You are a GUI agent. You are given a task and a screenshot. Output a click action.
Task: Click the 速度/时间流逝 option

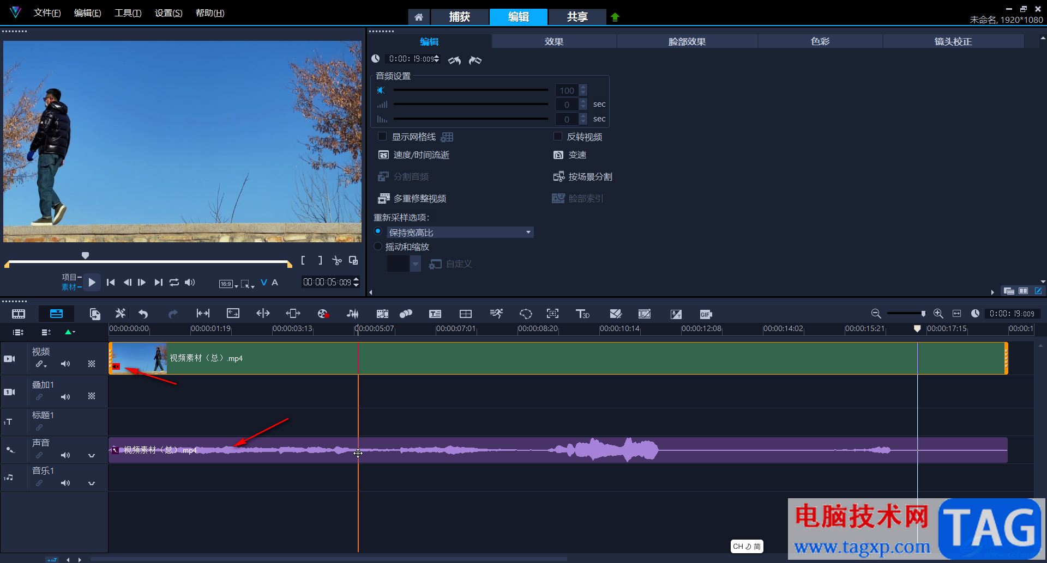coord(421,155)
